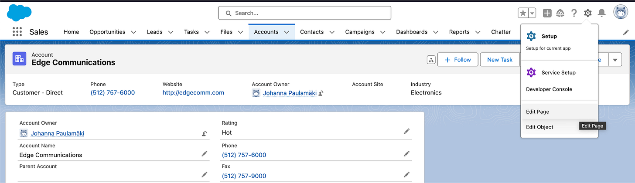Open Developer Console from the menu
635x183 pixels.
coord(549,89)
